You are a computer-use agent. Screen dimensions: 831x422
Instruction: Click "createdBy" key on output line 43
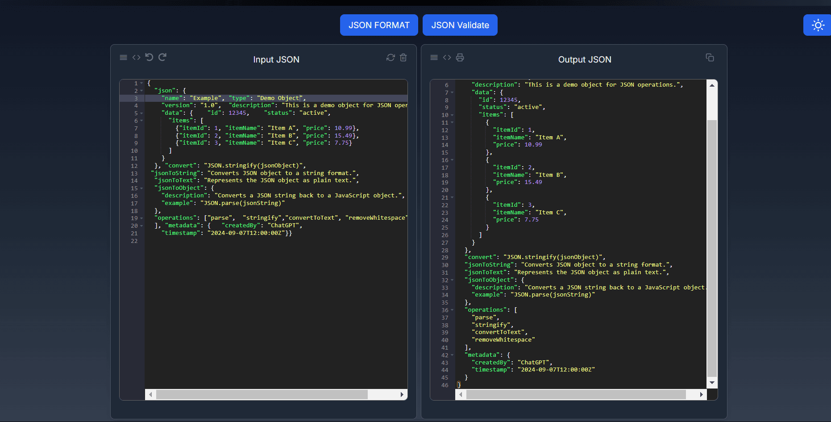click(x=491, y=363)
